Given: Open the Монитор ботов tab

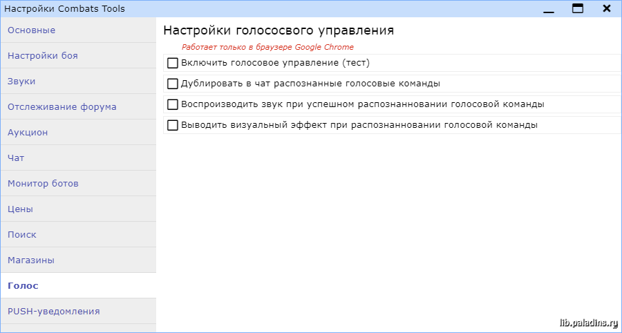Looking at the screenshot, I should (79, 184).
